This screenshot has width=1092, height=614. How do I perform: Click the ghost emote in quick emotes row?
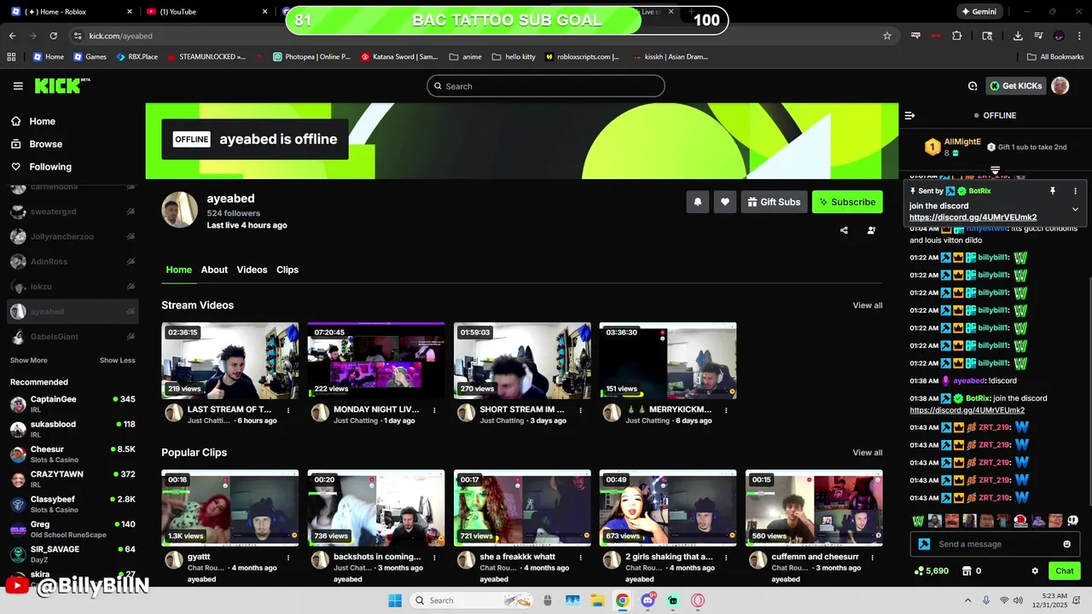click(x=1072, y=521)
